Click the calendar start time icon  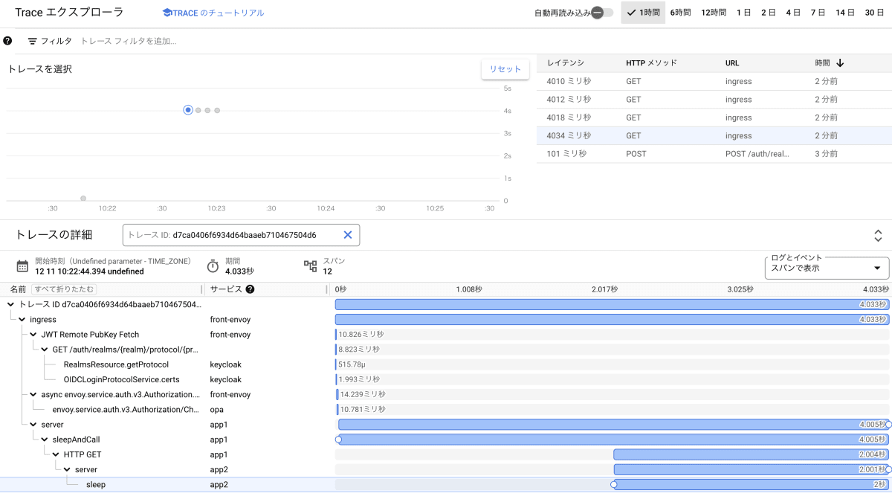(22, 266)
